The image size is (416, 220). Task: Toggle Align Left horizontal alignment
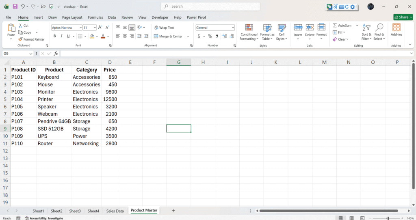pyautogui.click(x=118, y=36)
